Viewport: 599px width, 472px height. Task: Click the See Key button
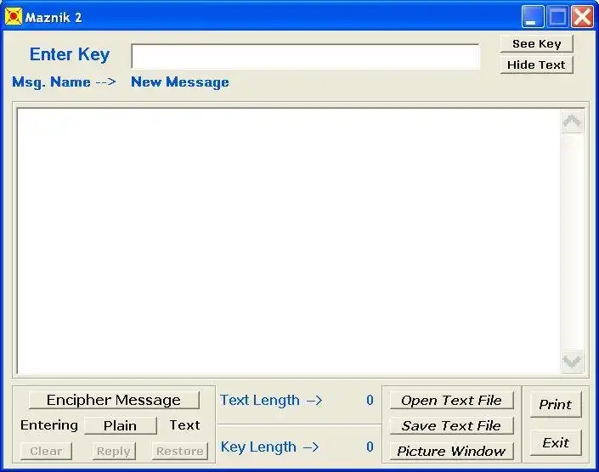(x=536, y=44)
